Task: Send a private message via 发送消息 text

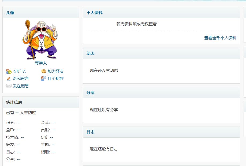Action: coord(21,86)
